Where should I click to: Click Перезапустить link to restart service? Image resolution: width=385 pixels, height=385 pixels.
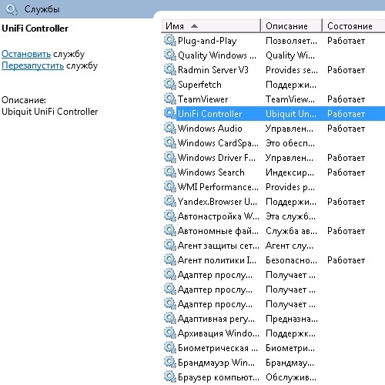pyautogui.click(x=32, y=65)
